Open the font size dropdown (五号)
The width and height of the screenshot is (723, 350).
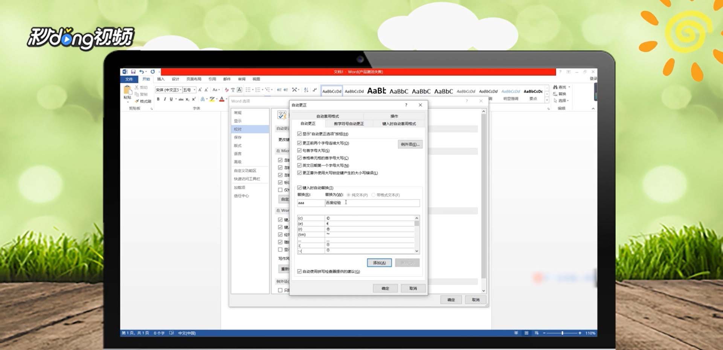(194, 90)
